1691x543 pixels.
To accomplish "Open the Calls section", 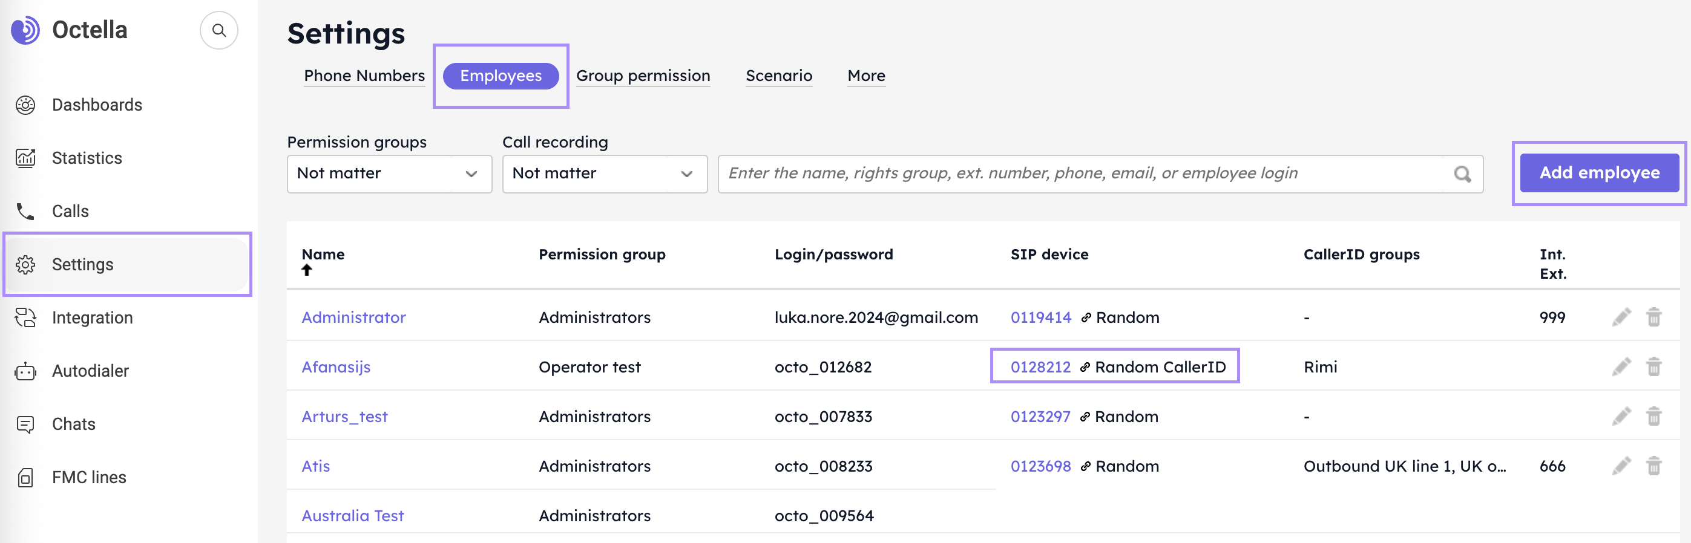I will pos(70,211).
